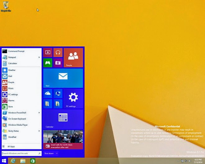Viewport: 205px width, 164px height.
Task: Open Calculator from the app list
Action: [21, 63]
